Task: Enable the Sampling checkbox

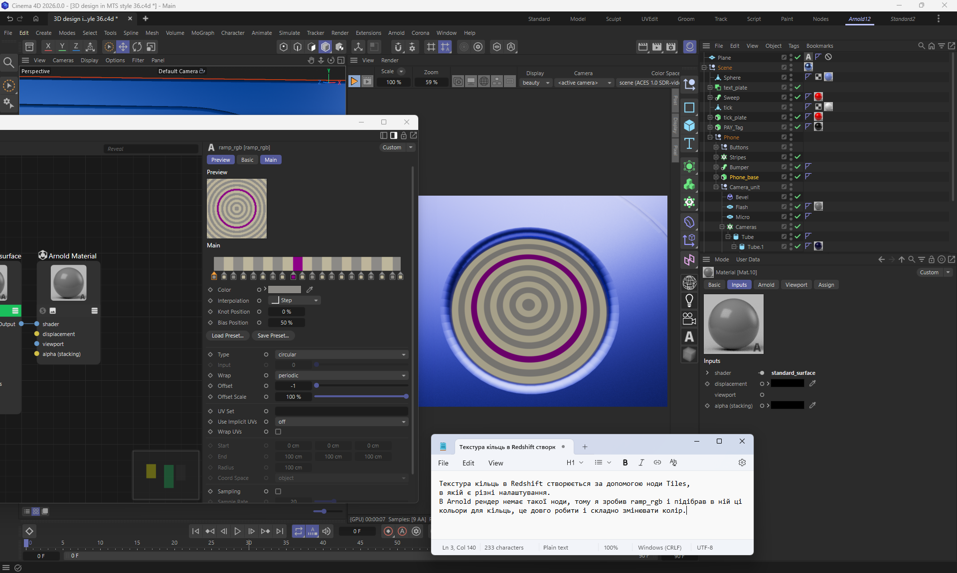Action: pyautogui.click(x=278, y=491)
